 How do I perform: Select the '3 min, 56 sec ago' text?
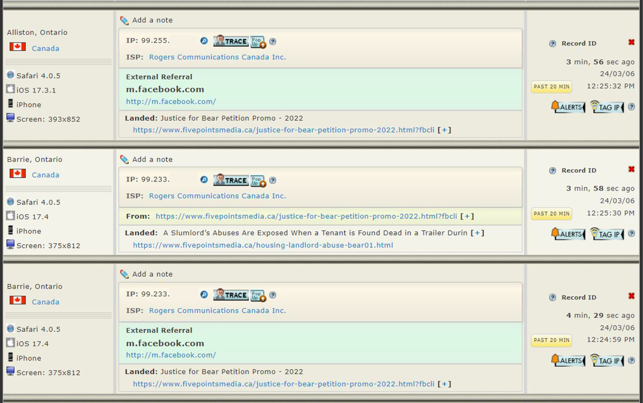pyautogui.click(x=600, y=62)
